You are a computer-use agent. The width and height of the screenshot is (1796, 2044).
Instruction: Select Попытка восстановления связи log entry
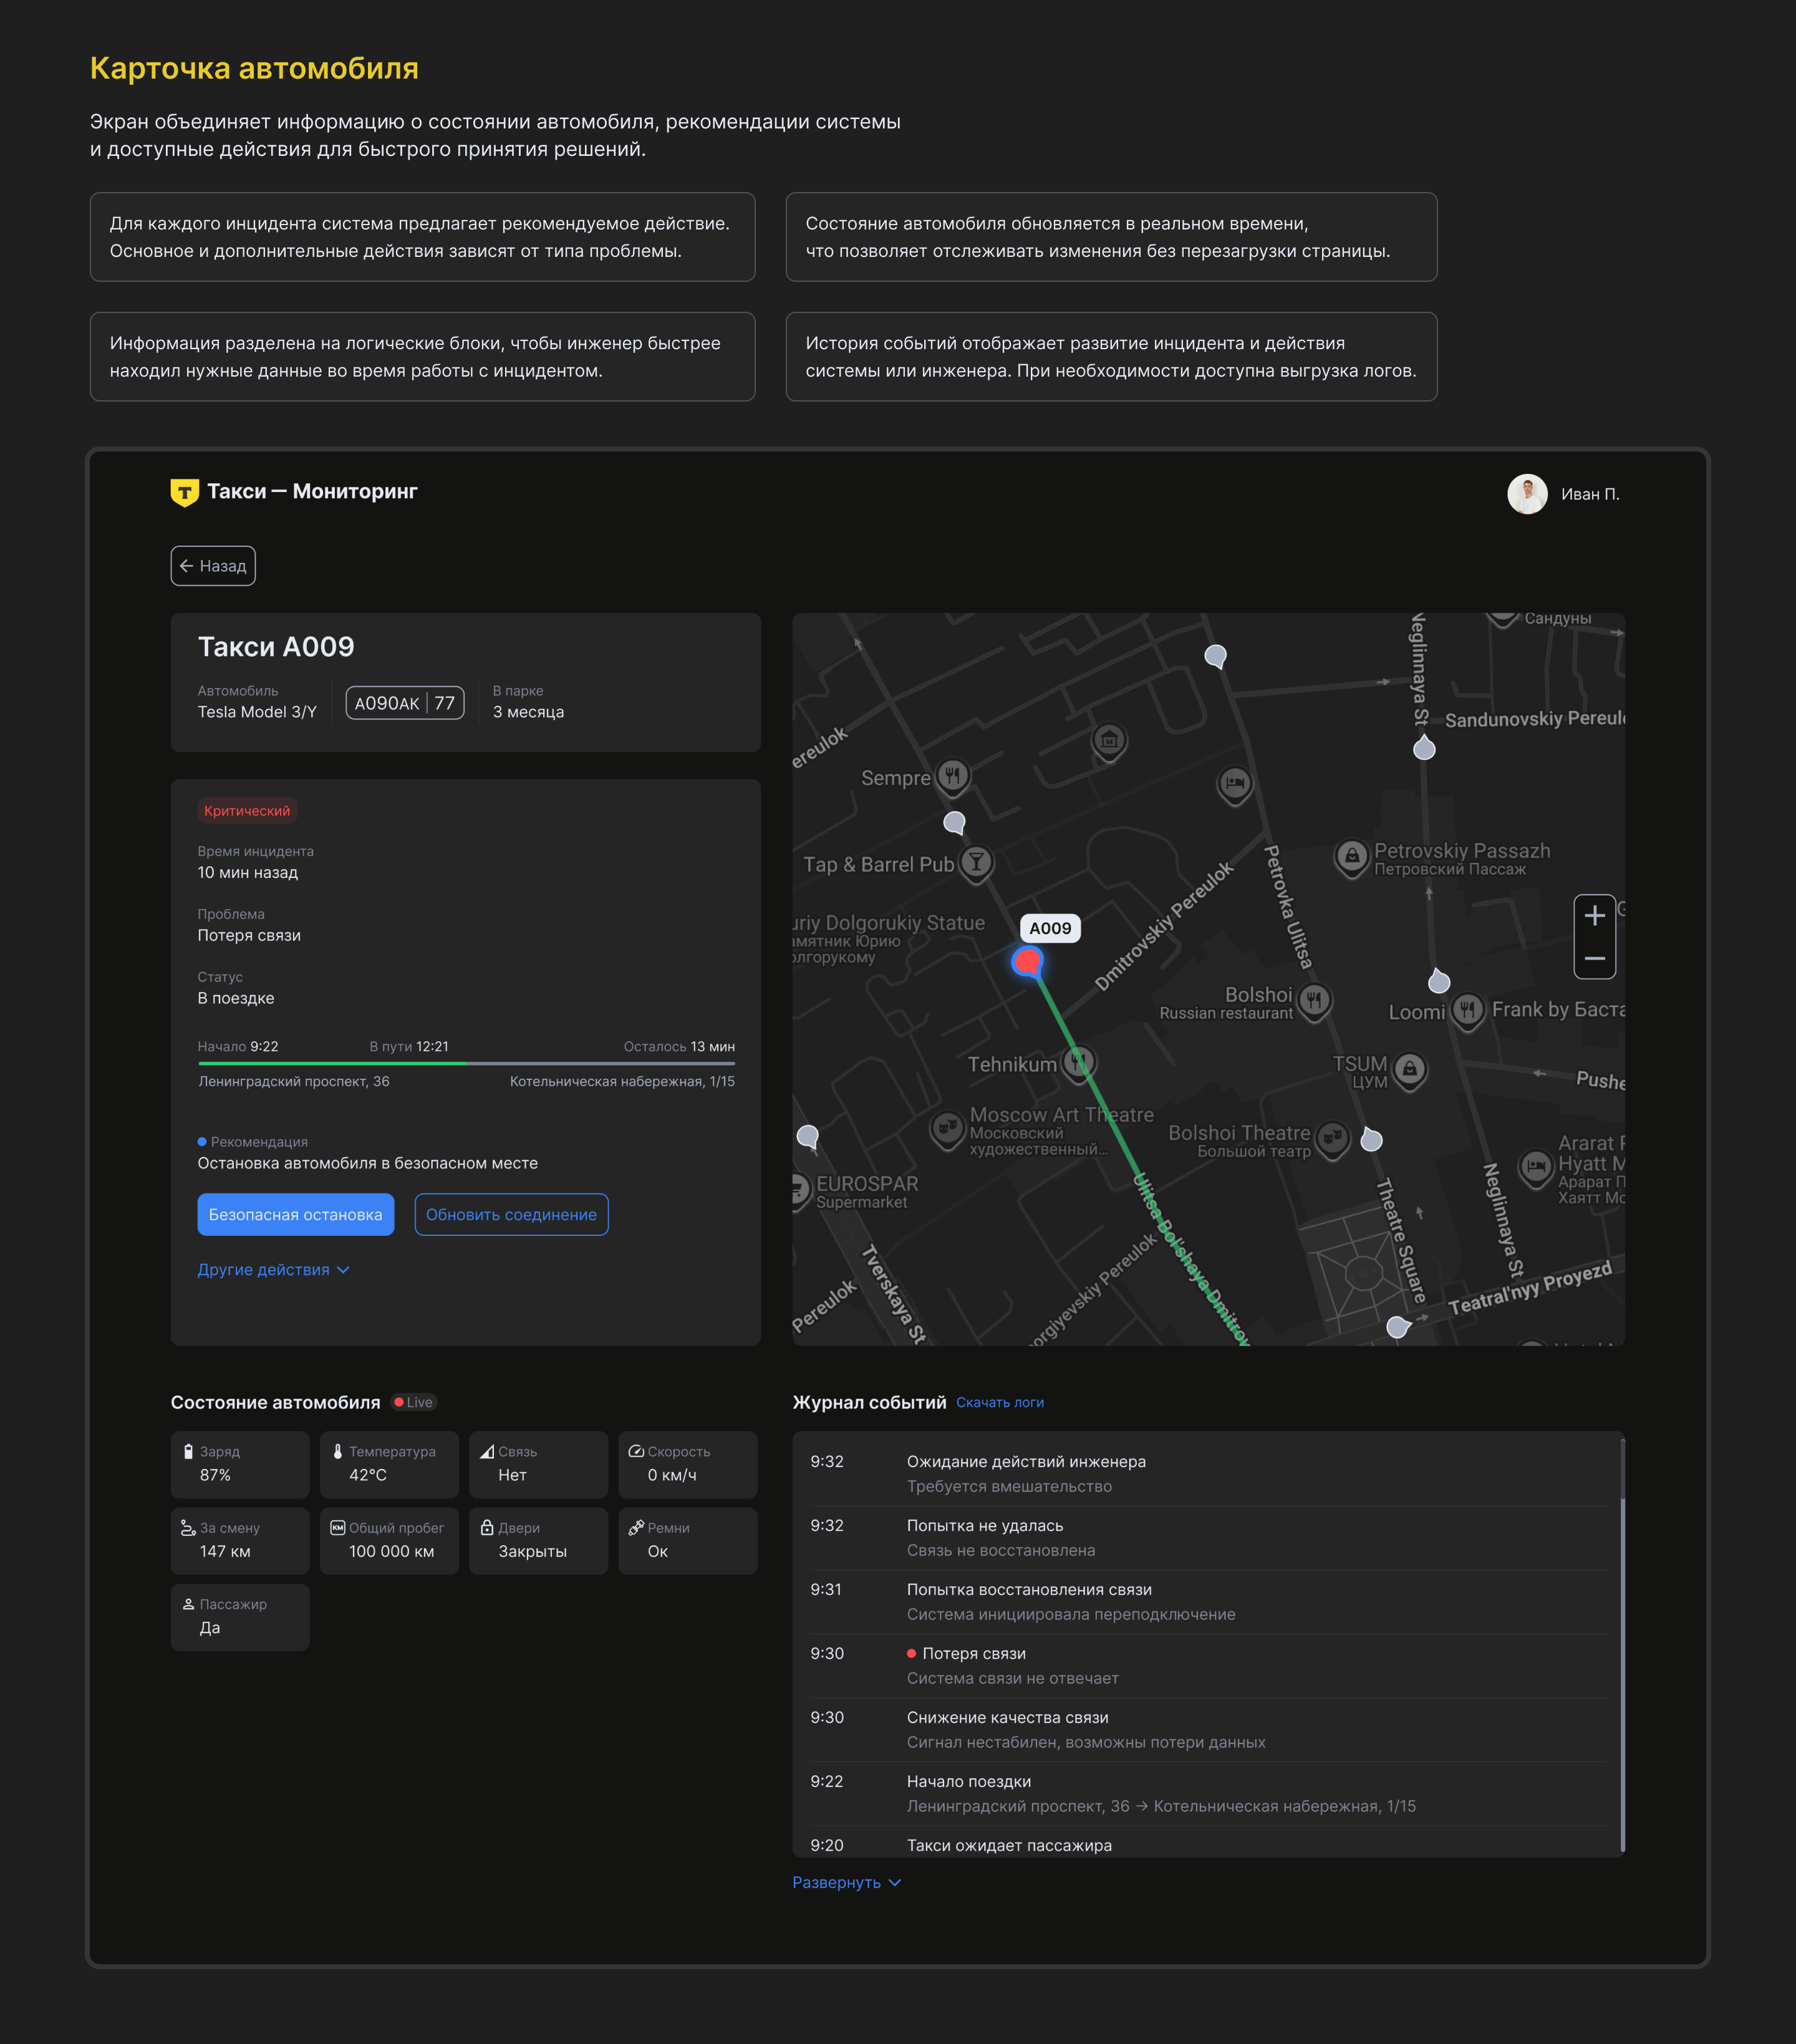[x=1208, y=1602]
